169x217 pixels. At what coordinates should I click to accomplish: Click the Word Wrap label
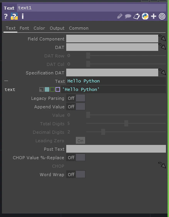click(x=52, y=175)
